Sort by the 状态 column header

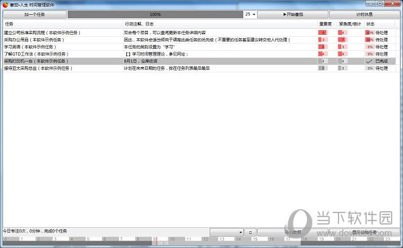pyautogui.click(x=379, y=24)
